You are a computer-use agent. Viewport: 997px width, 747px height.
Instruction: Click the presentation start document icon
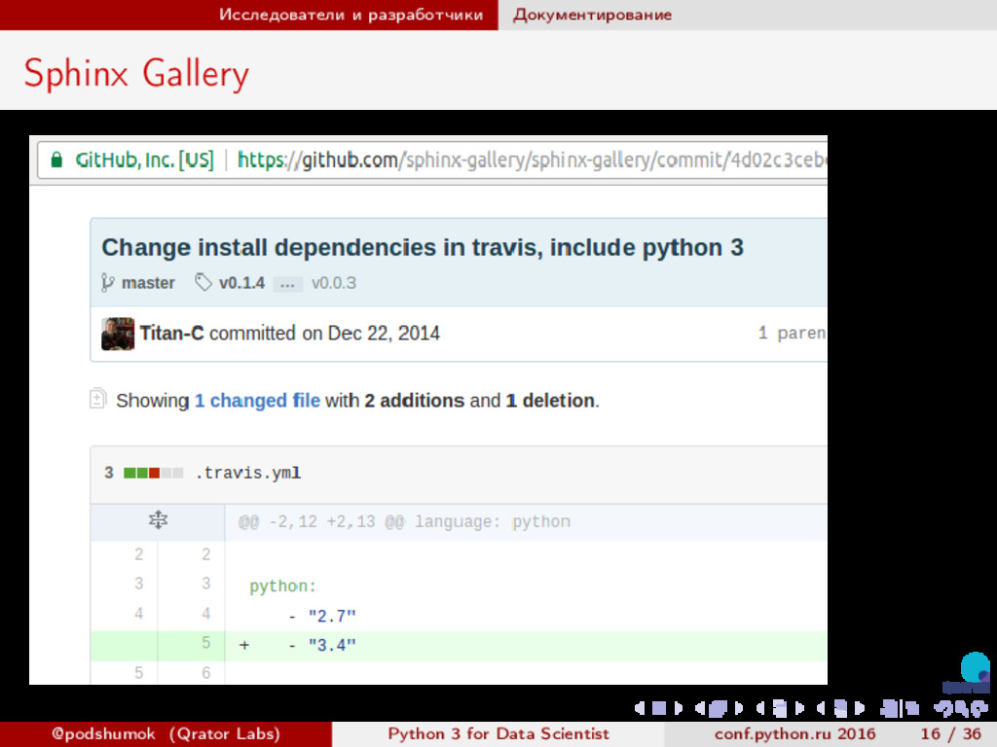click(890, 708)
